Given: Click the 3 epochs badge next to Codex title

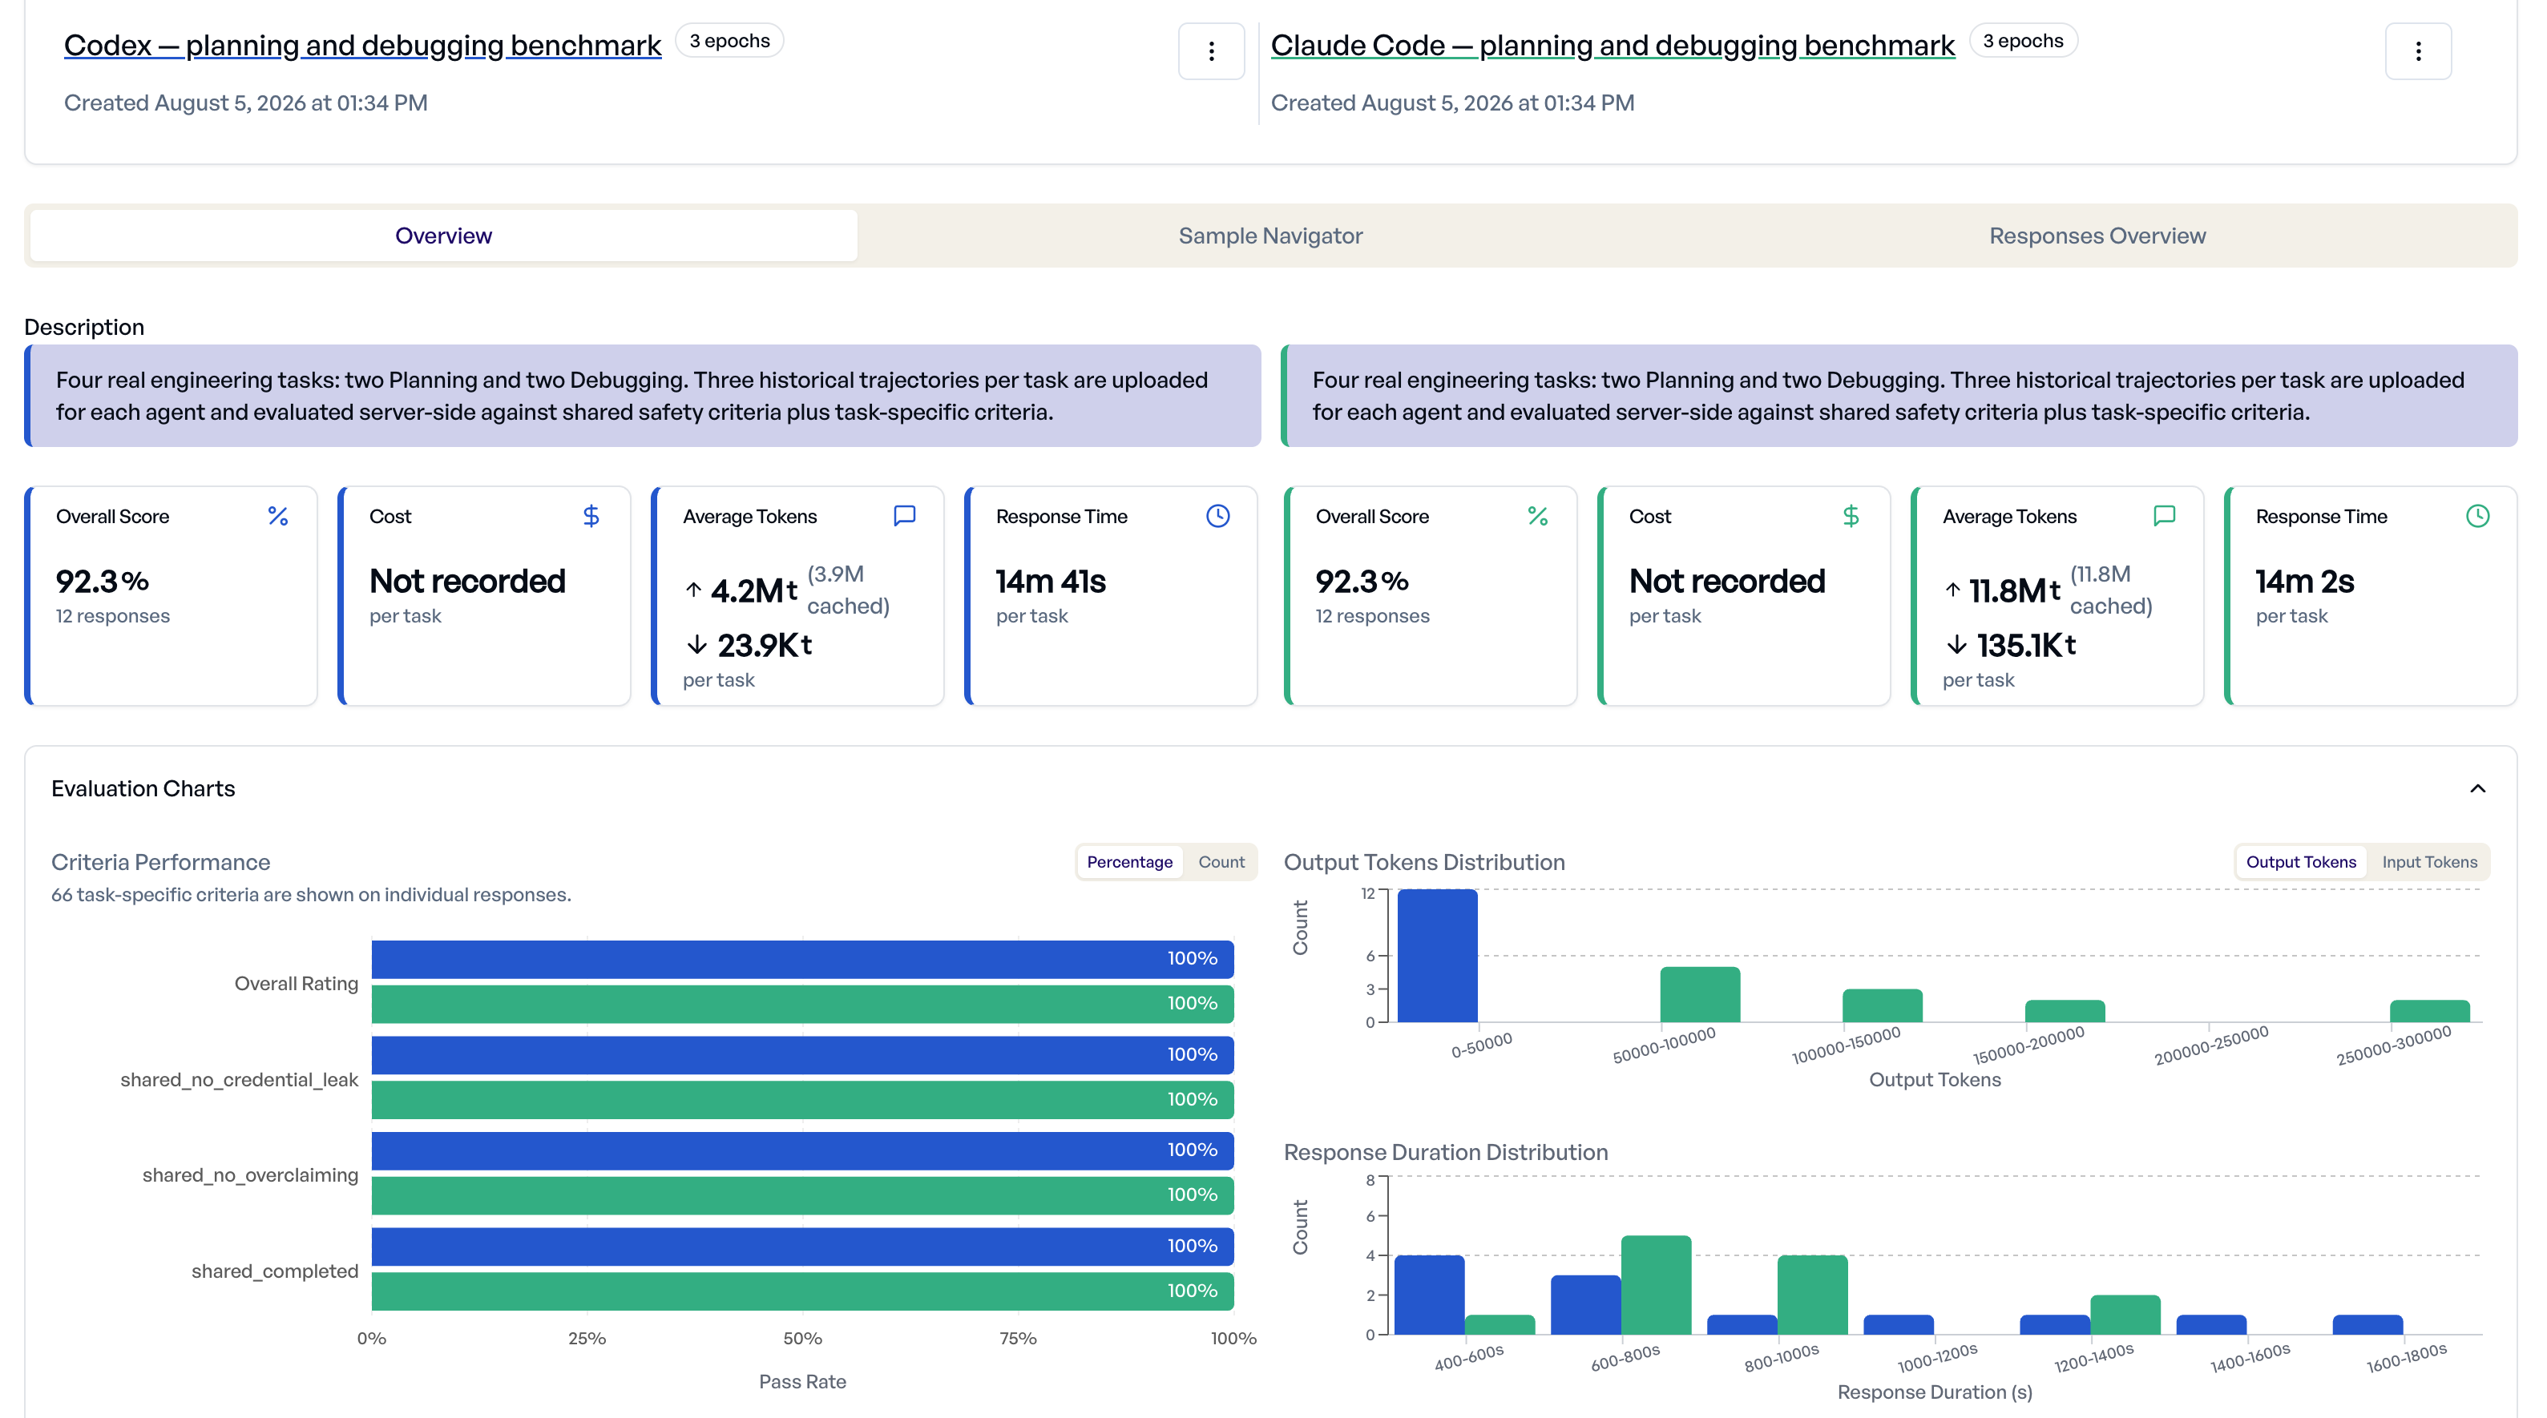Looking at the screenshot, I should tap(729, 41).
